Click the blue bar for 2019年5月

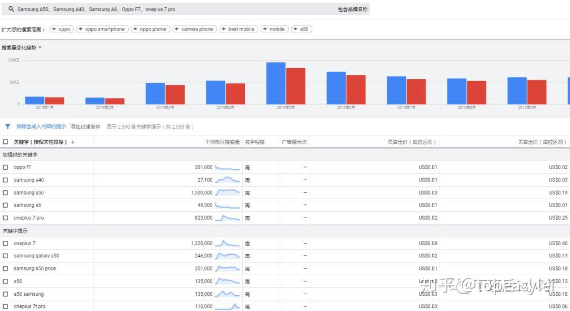[x=276, y=83]
